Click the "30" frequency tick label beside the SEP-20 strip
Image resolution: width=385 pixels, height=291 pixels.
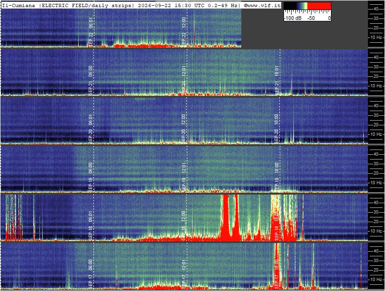click(x=376, y=115)
